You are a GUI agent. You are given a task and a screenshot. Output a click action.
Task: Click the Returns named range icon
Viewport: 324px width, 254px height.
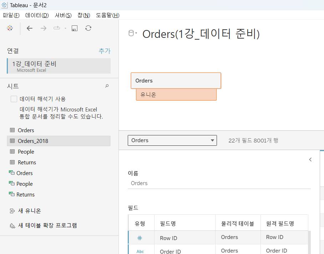pos(12,194)
